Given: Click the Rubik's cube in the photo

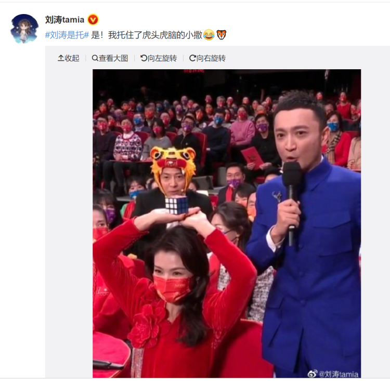Looking at the screenshot, I should [x=177, y=206].
